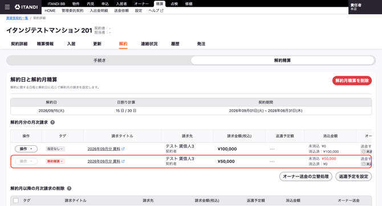382x206 pixels.
Task: Open 設定 in the sub-navigation
Action: 139,11
